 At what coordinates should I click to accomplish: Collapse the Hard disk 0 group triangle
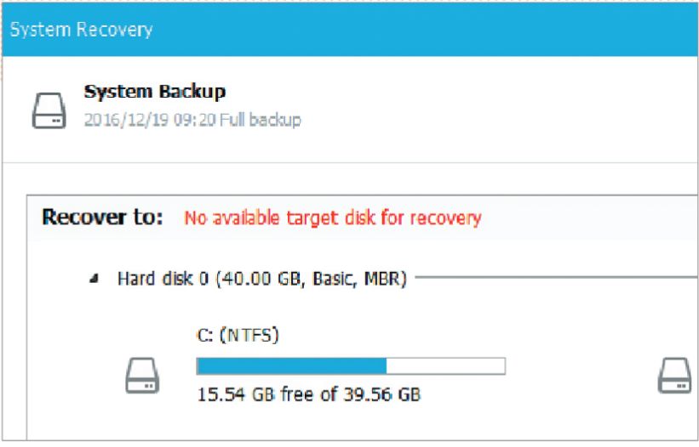[93, 279]
